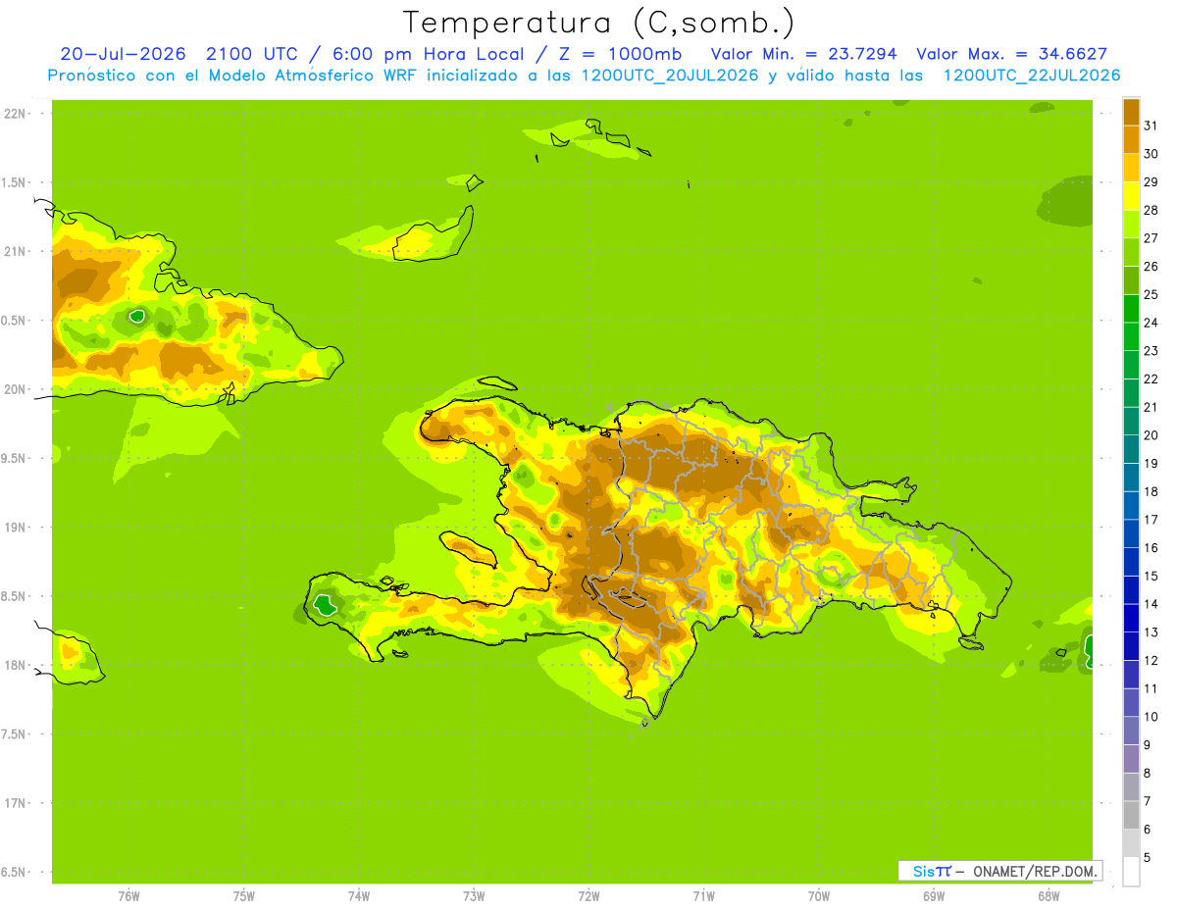Click the initialization time '1200UTC_20JUL2026'
Viewport: 1177px width, 909px height.
pos(670,76)
